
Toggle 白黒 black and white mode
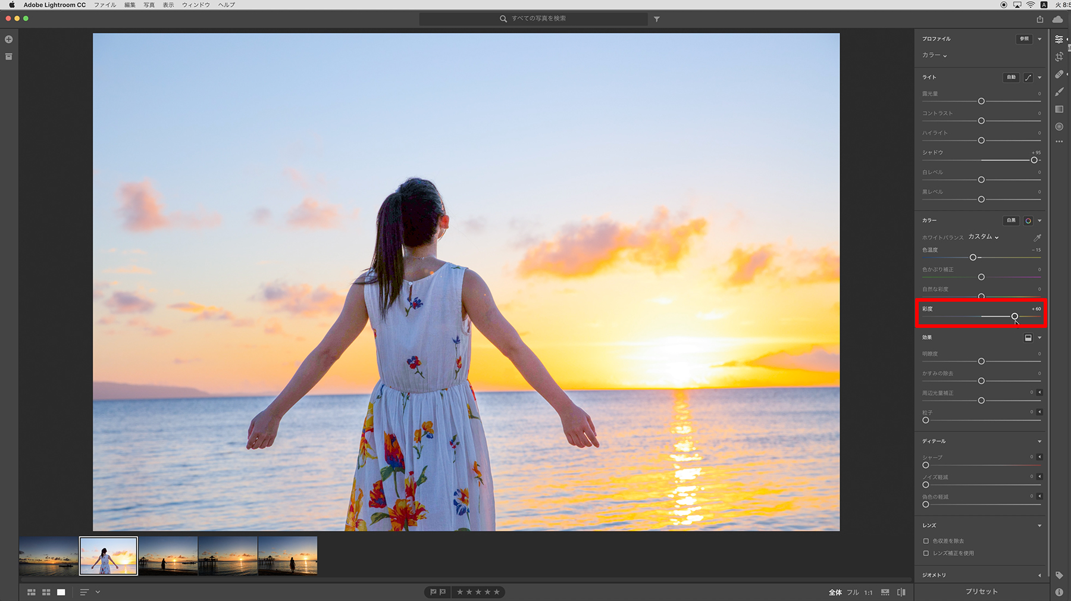coord(1011,221)
